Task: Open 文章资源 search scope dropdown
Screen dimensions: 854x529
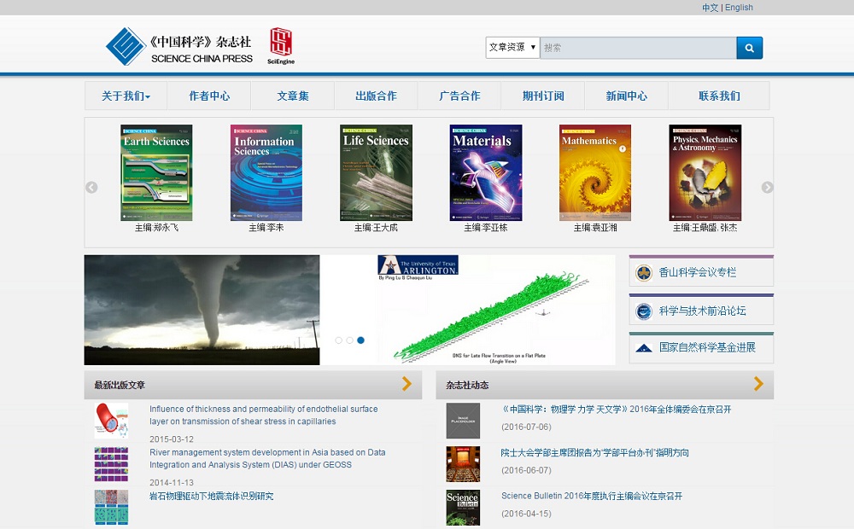Action: click(512, 48)
